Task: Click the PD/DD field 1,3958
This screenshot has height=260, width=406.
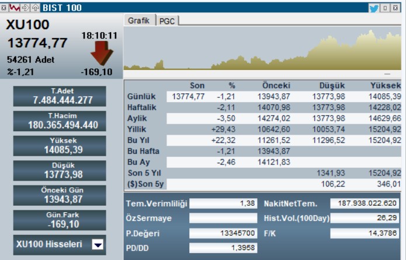Action: point(223,248)
